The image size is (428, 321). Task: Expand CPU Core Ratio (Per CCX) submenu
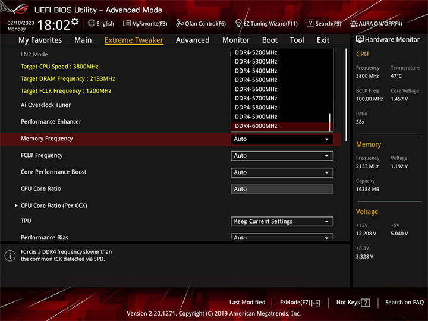[53, 206]
